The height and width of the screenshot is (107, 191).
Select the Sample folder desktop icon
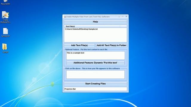[5, 48]
